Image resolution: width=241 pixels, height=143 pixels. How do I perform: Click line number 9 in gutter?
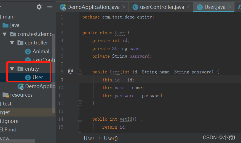pos(62,80)
